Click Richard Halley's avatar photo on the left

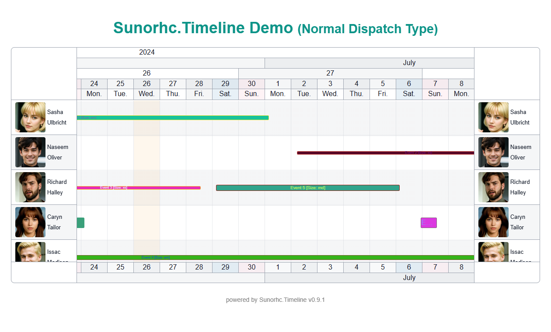30,187
